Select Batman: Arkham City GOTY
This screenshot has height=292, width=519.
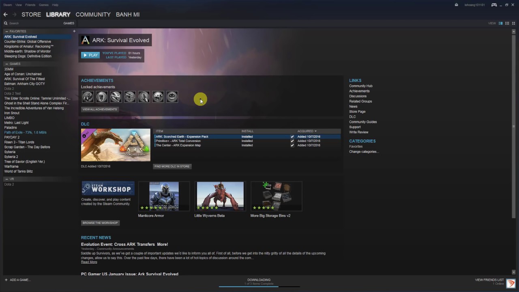coord(24,84)
